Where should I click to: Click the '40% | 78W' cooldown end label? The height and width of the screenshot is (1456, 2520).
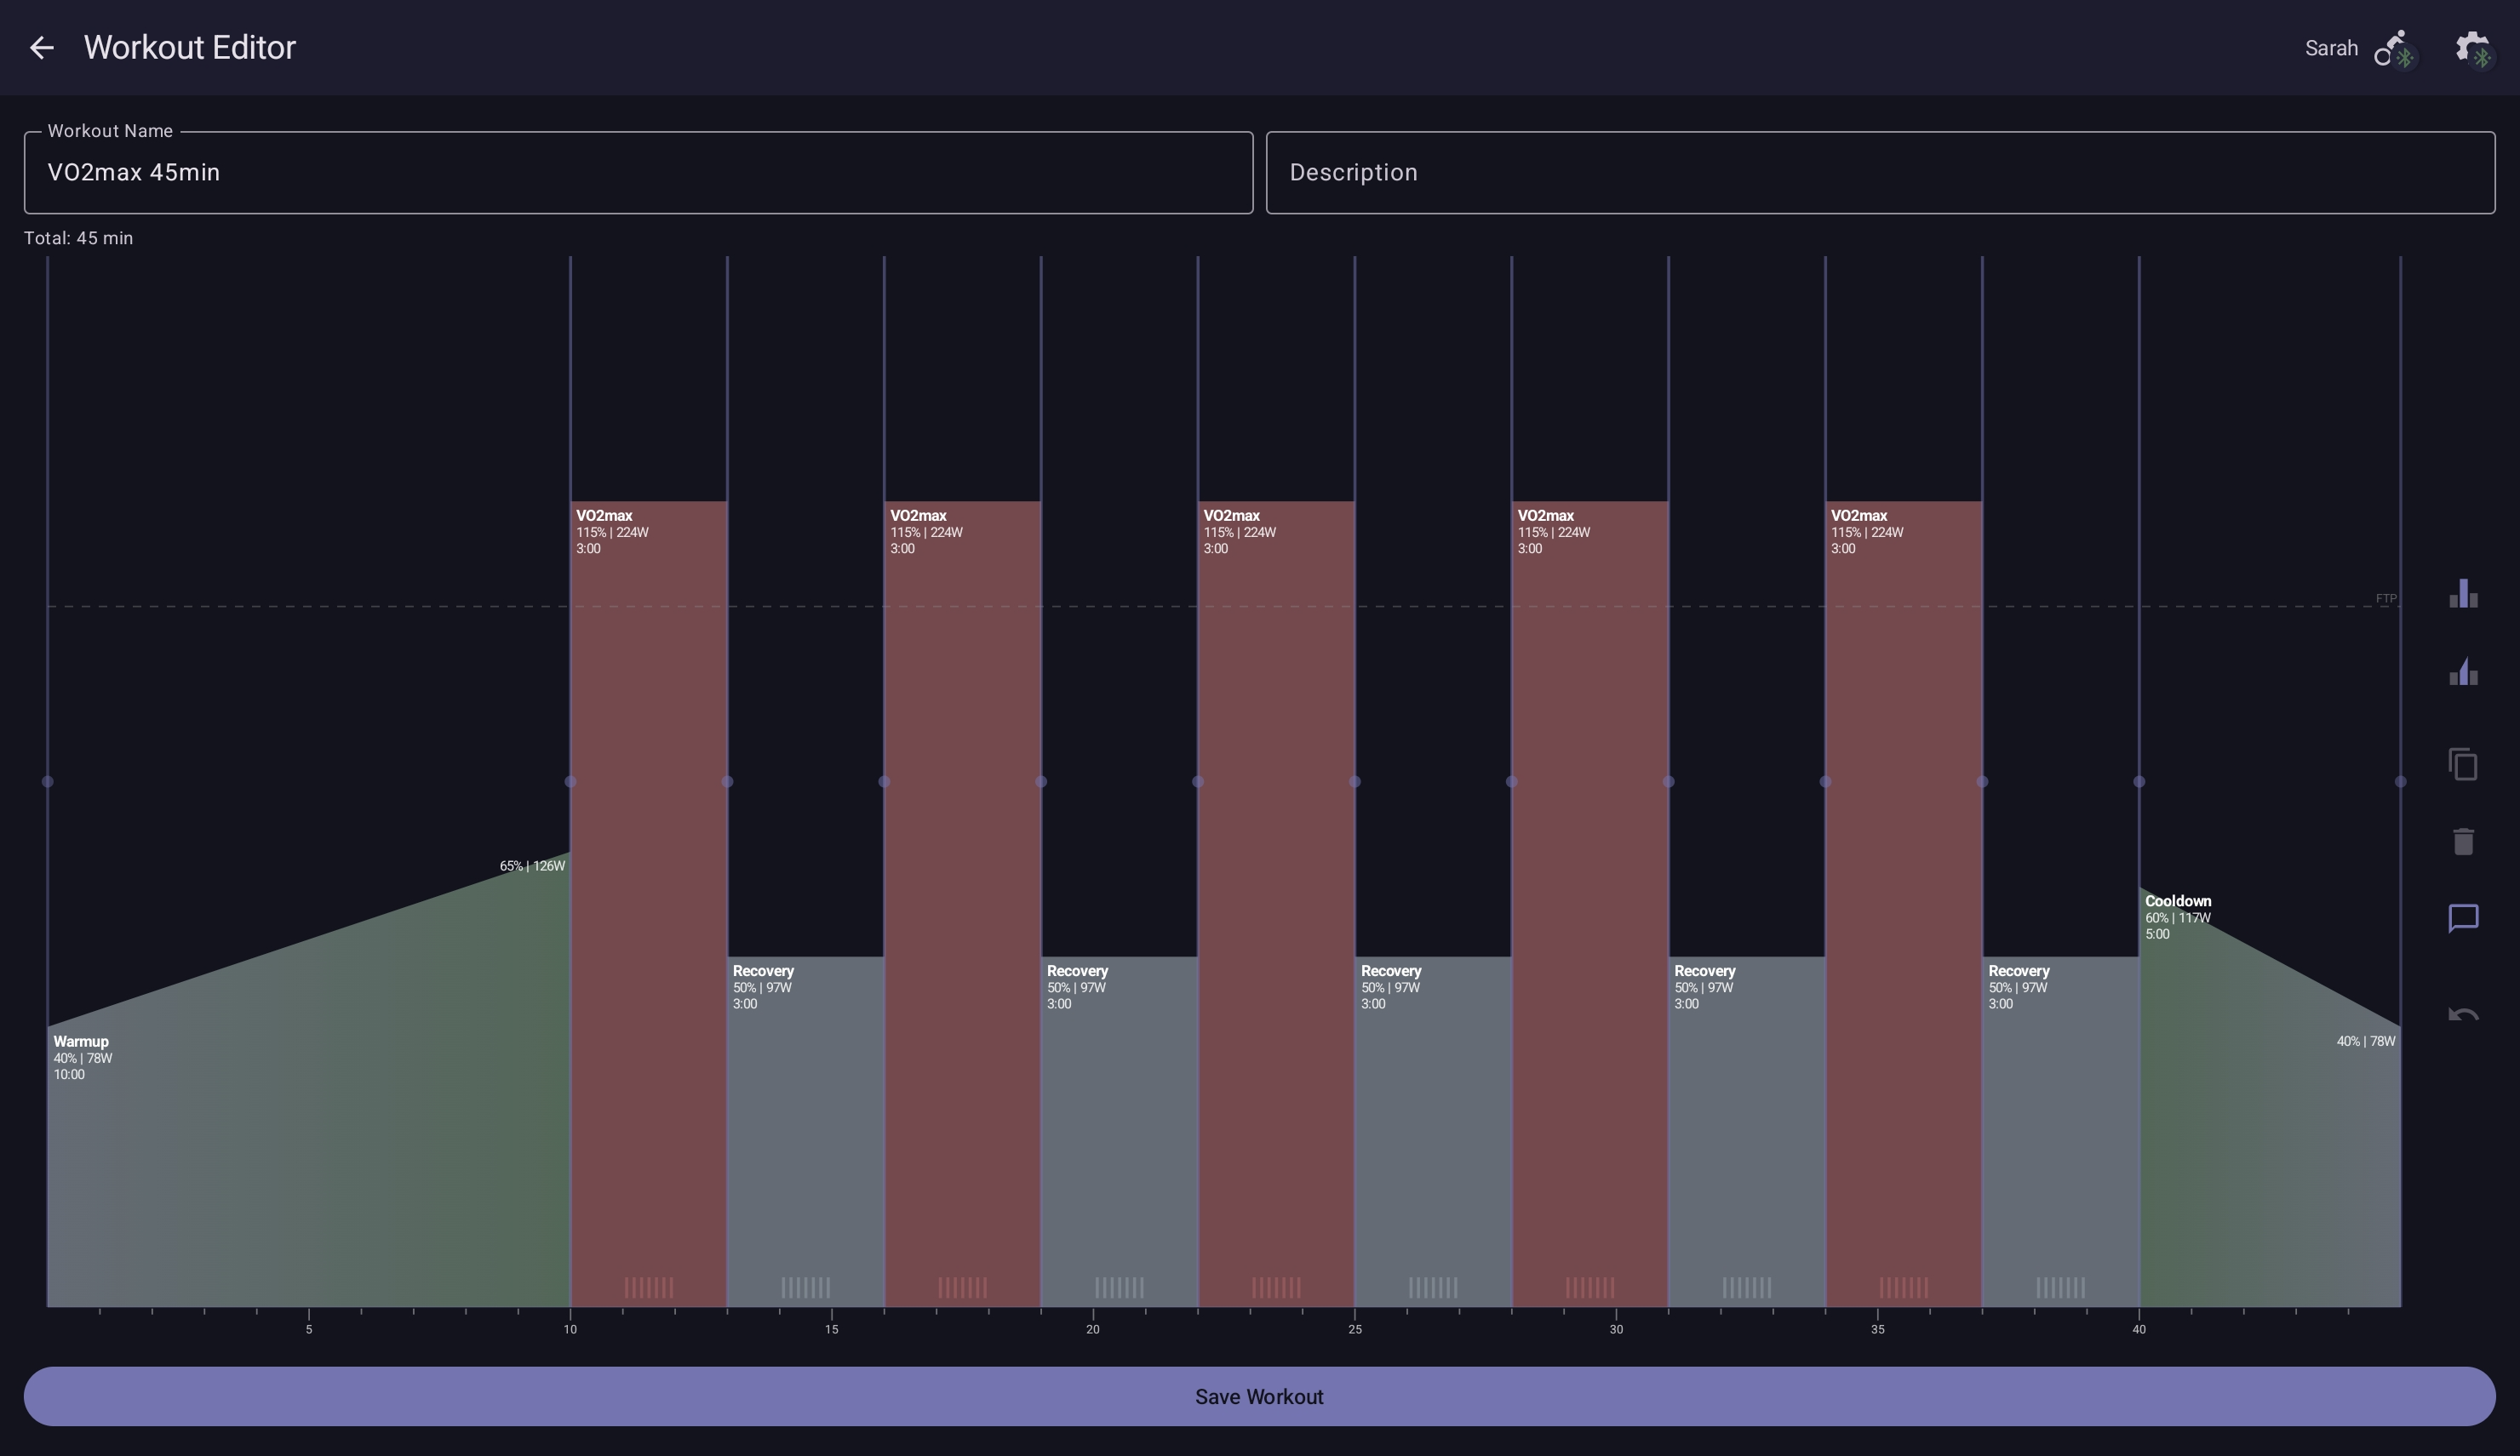point(2366,1042)
